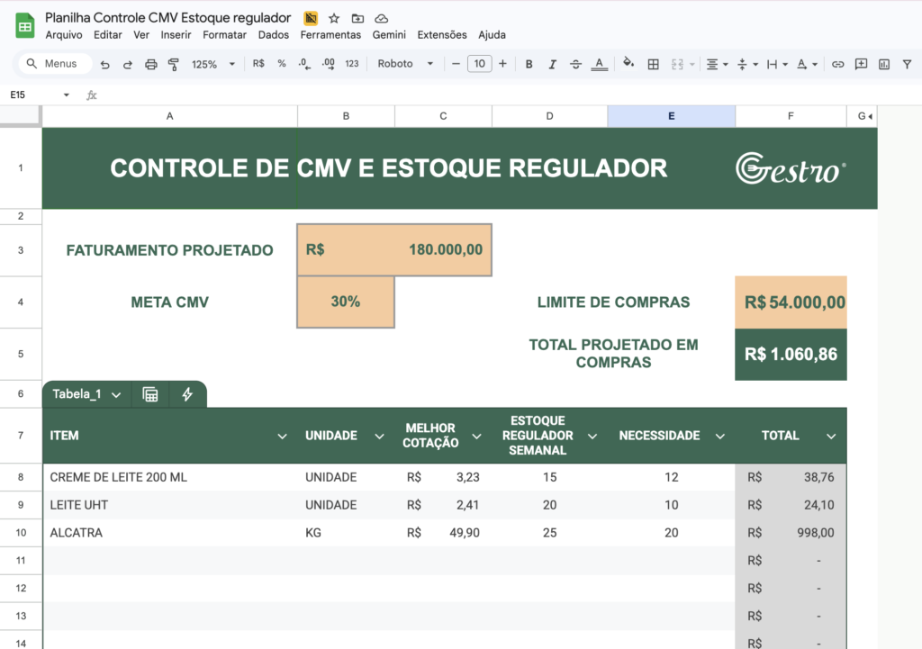Open the ITEM column filter chevron
This screenshot has height=649, width=922.
[x=282, y=435]
